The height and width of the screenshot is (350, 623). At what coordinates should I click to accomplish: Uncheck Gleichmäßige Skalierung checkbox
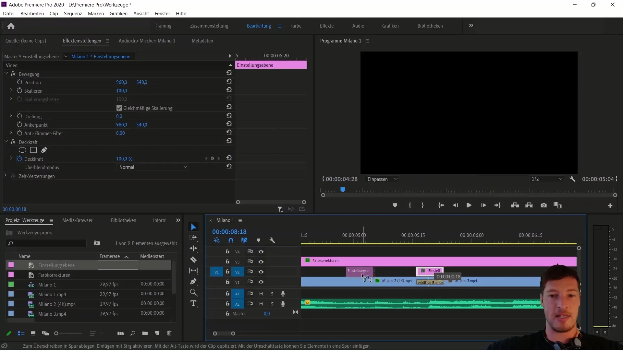(x=119, y=108)
